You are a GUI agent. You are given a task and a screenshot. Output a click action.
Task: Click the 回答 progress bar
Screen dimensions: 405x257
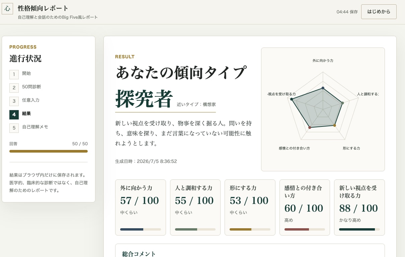click(49, 151)
